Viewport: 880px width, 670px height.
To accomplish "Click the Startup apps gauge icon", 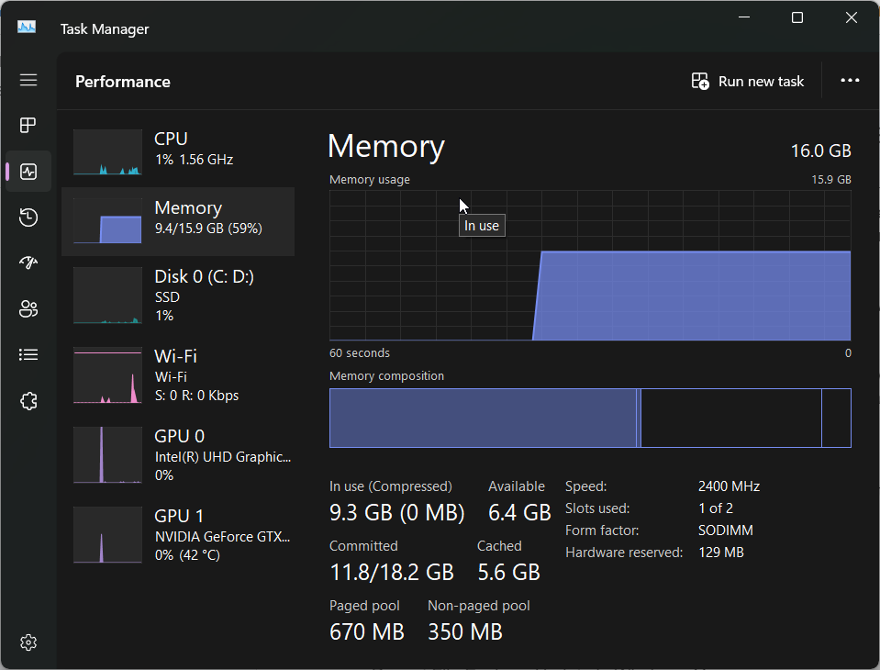I will pos(28,263).
